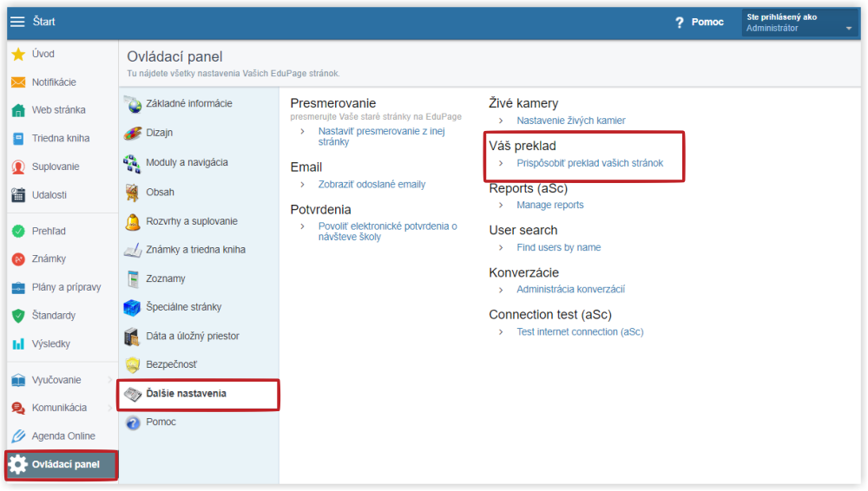Open Test internet connection (aSc) link

click(x=580, y=332)
